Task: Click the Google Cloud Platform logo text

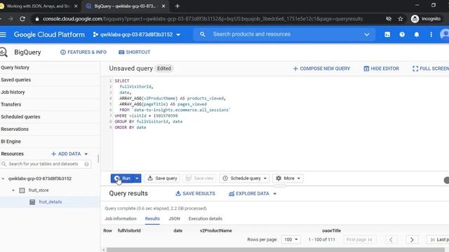Action: click(x=49, y=34)
